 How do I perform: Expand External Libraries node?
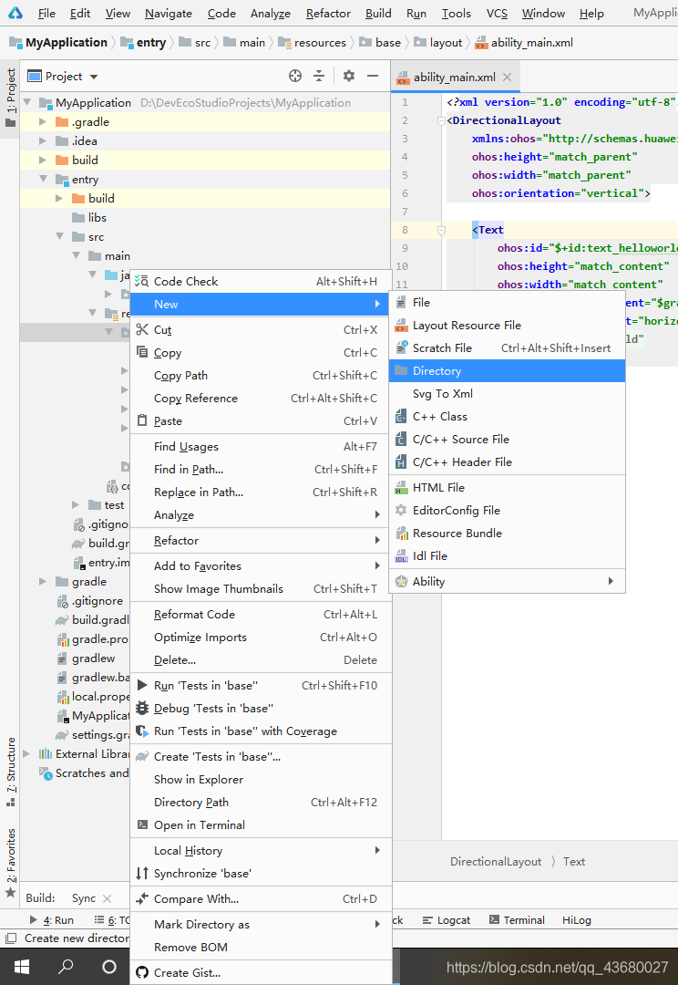coord(26,753)
